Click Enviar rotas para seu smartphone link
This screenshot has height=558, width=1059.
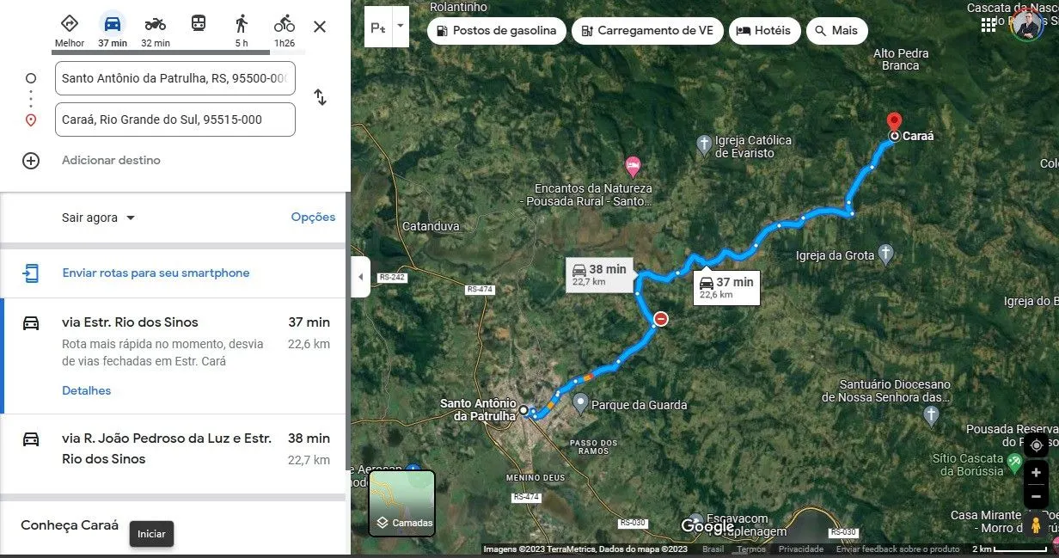coord(156,273)
